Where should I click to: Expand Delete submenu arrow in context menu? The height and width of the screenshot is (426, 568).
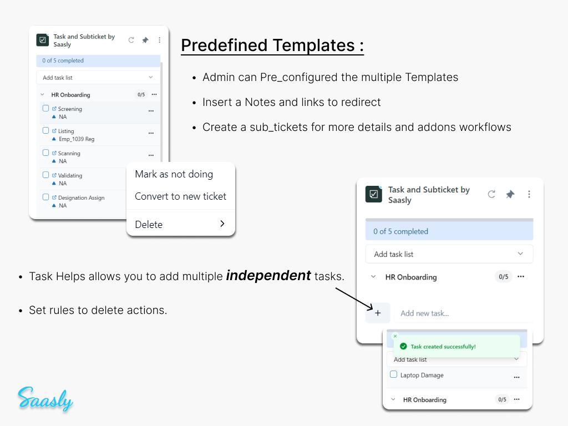222,224
